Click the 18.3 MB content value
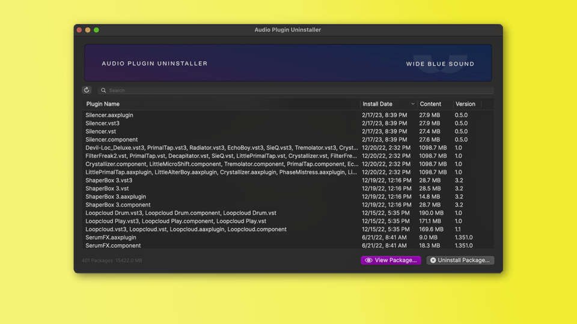577x324 pixels. pos(429,245)
